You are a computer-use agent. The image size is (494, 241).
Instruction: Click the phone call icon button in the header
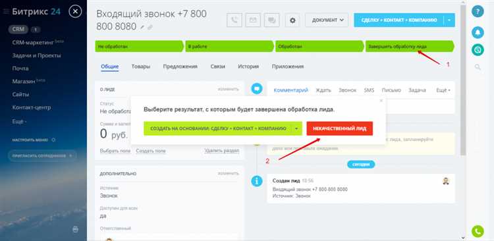(x=234, y=20)
